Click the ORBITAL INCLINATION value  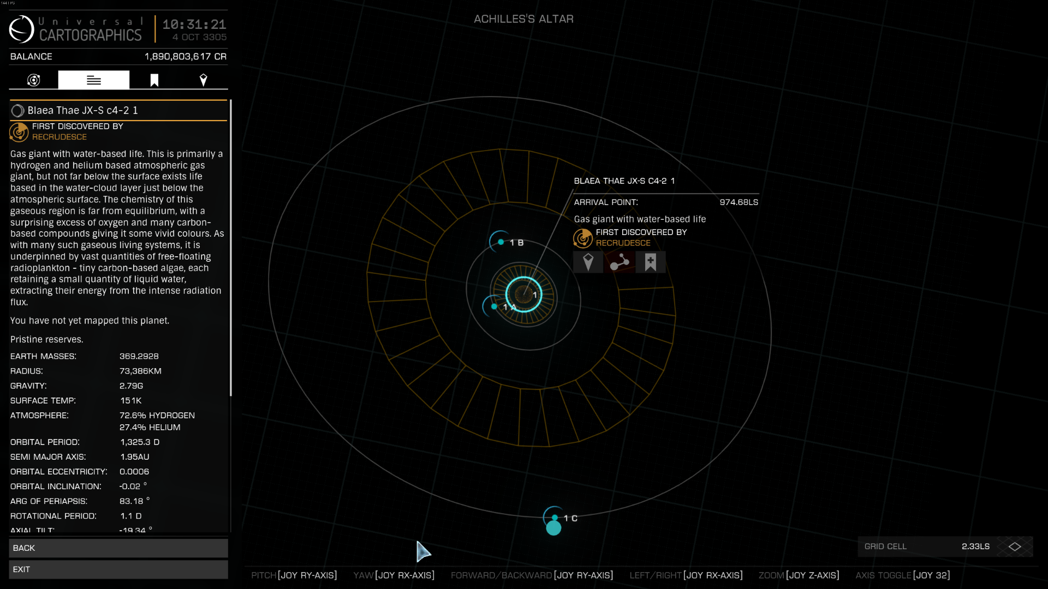point(133,486)
